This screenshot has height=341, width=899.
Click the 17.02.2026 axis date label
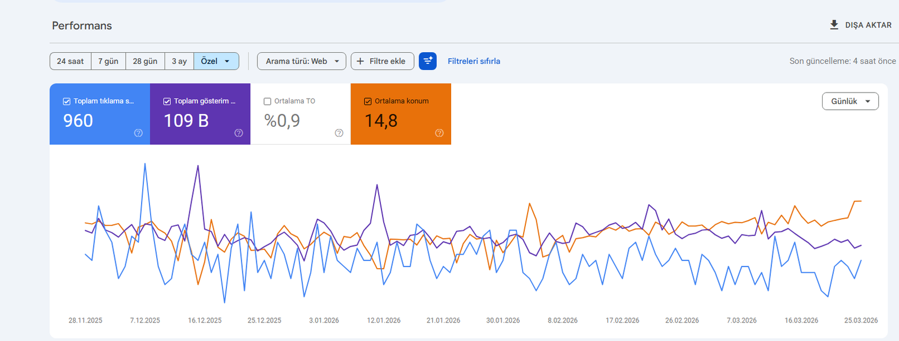coord(623,320)
